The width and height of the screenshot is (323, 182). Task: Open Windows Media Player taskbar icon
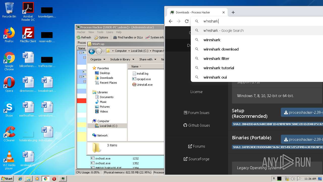click(x=37, y=179)
